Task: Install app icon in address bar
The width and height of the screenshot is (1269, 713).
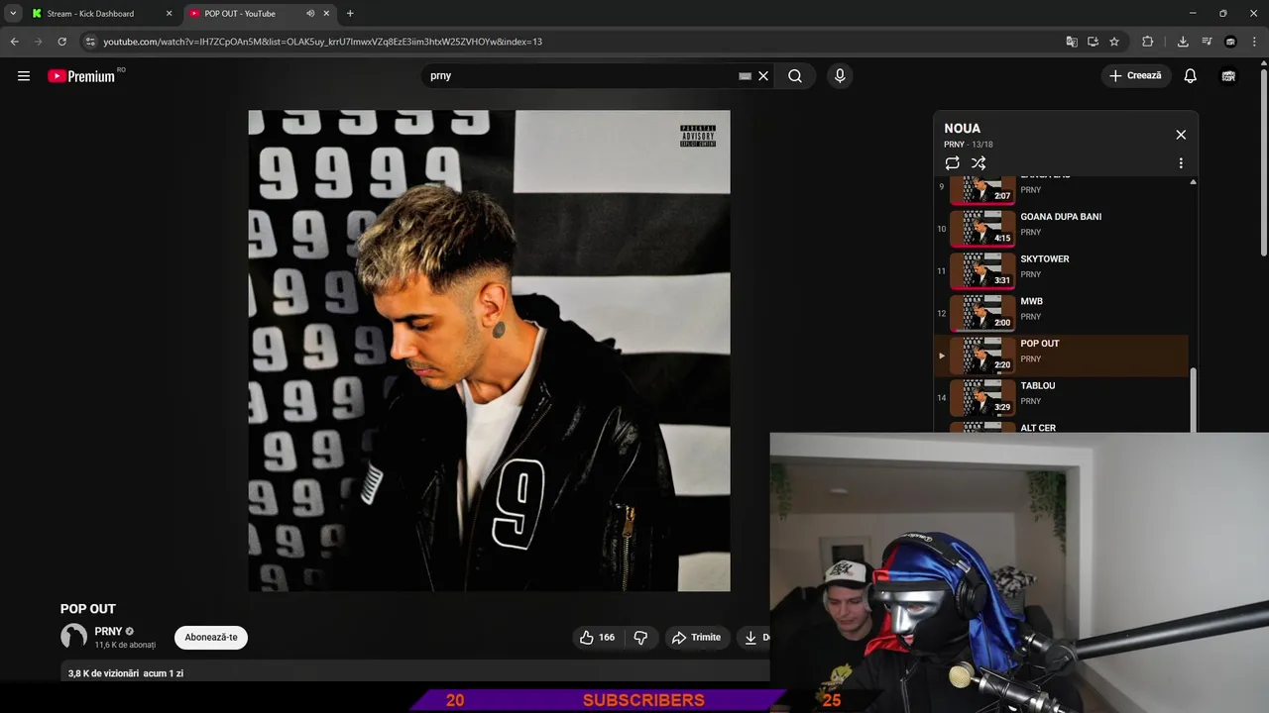Action: (x=1093, y=42)
